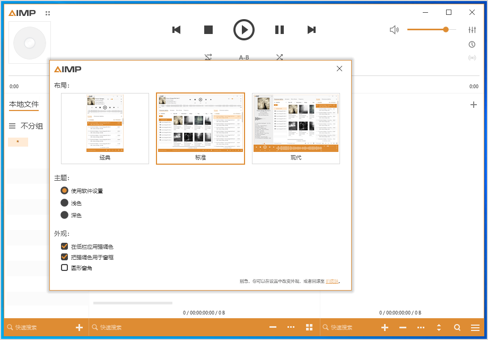Open the playlist grid view icon
This screenshot has width=488, height=340.
tap(310, 327)
